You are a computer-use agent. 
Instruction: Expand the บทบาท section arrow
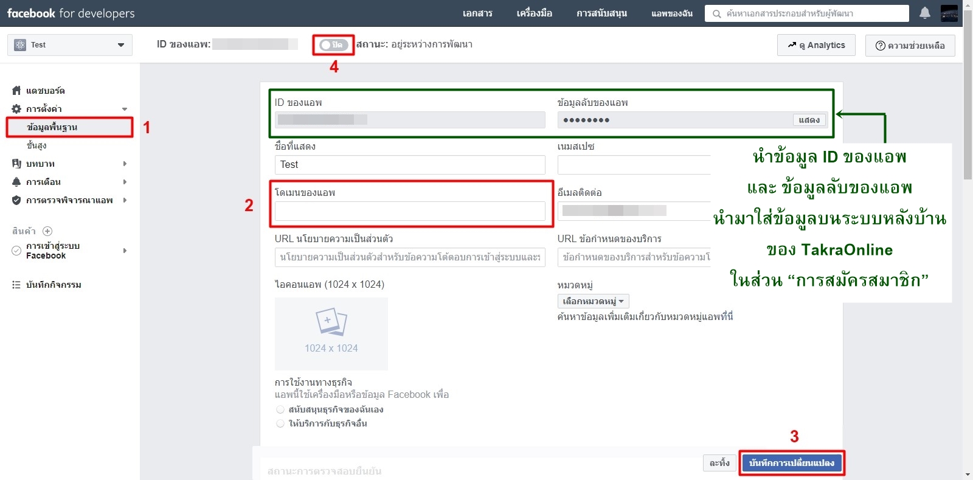(125, 164)
